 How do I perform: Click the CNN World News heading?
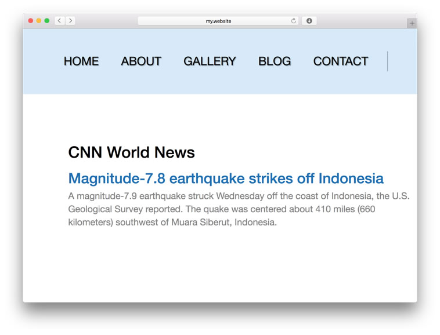131,152
